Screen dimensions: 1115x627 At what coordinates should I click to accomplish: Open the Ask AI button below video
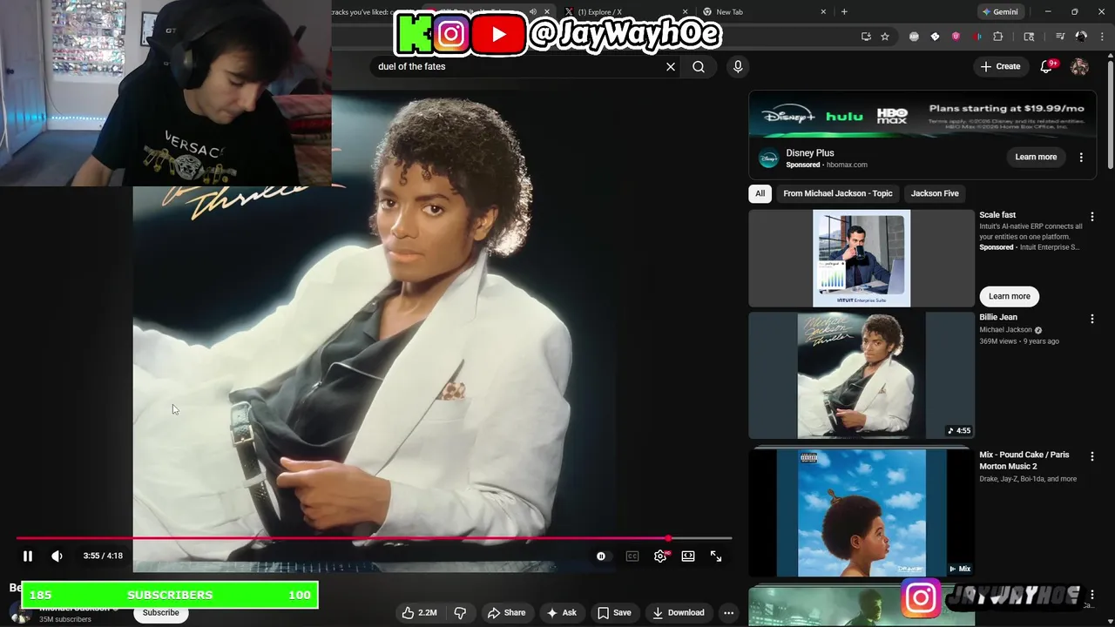click(x=562, y=612)
